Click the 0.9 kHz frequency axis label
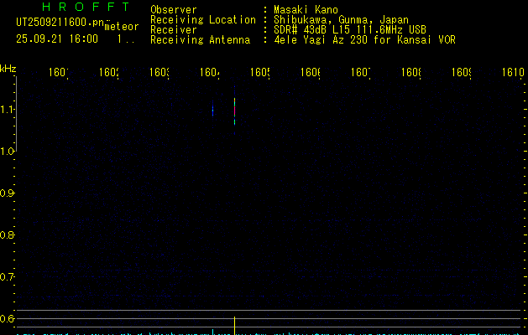Image resolution: width=528 pixels, height=335 pixels. pos(7,193)
